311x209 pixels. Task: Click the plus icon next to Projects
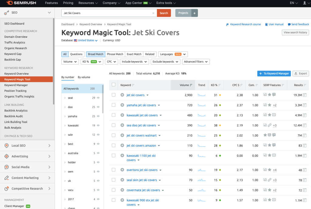point(194,13)
